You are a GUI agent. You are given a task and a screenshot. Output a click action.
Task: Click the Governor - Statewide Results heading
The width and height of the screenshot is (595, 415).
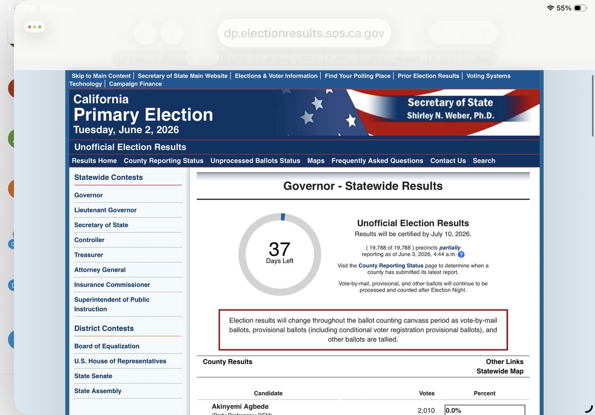tap(363, 186)
